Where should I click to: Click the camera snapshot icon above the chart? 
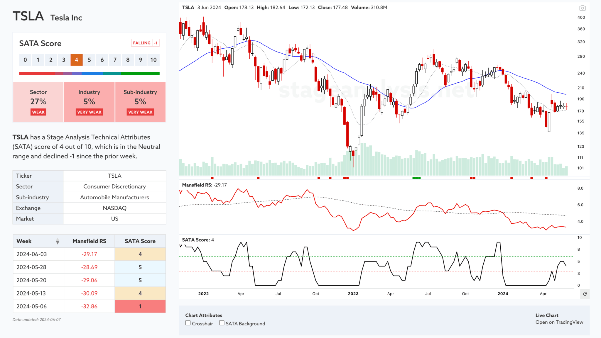tap(583, 8)
